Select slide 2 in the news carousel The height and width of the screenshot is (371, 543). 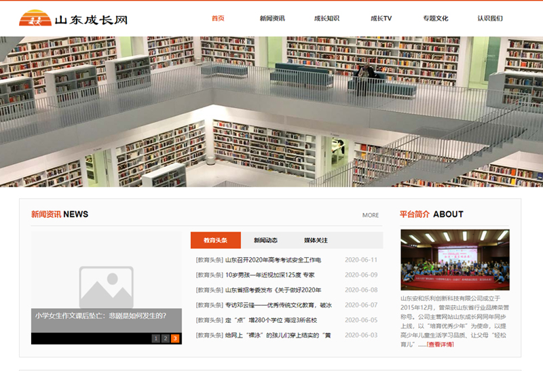pos(166,338)
